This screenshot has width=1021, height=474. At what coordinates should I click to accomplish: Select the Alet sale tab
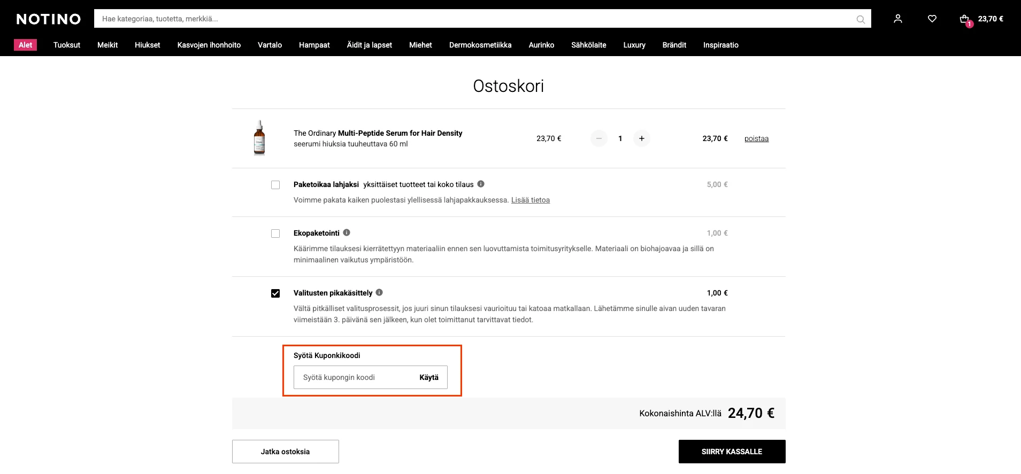pyautogui.click(x=26, y=45)
